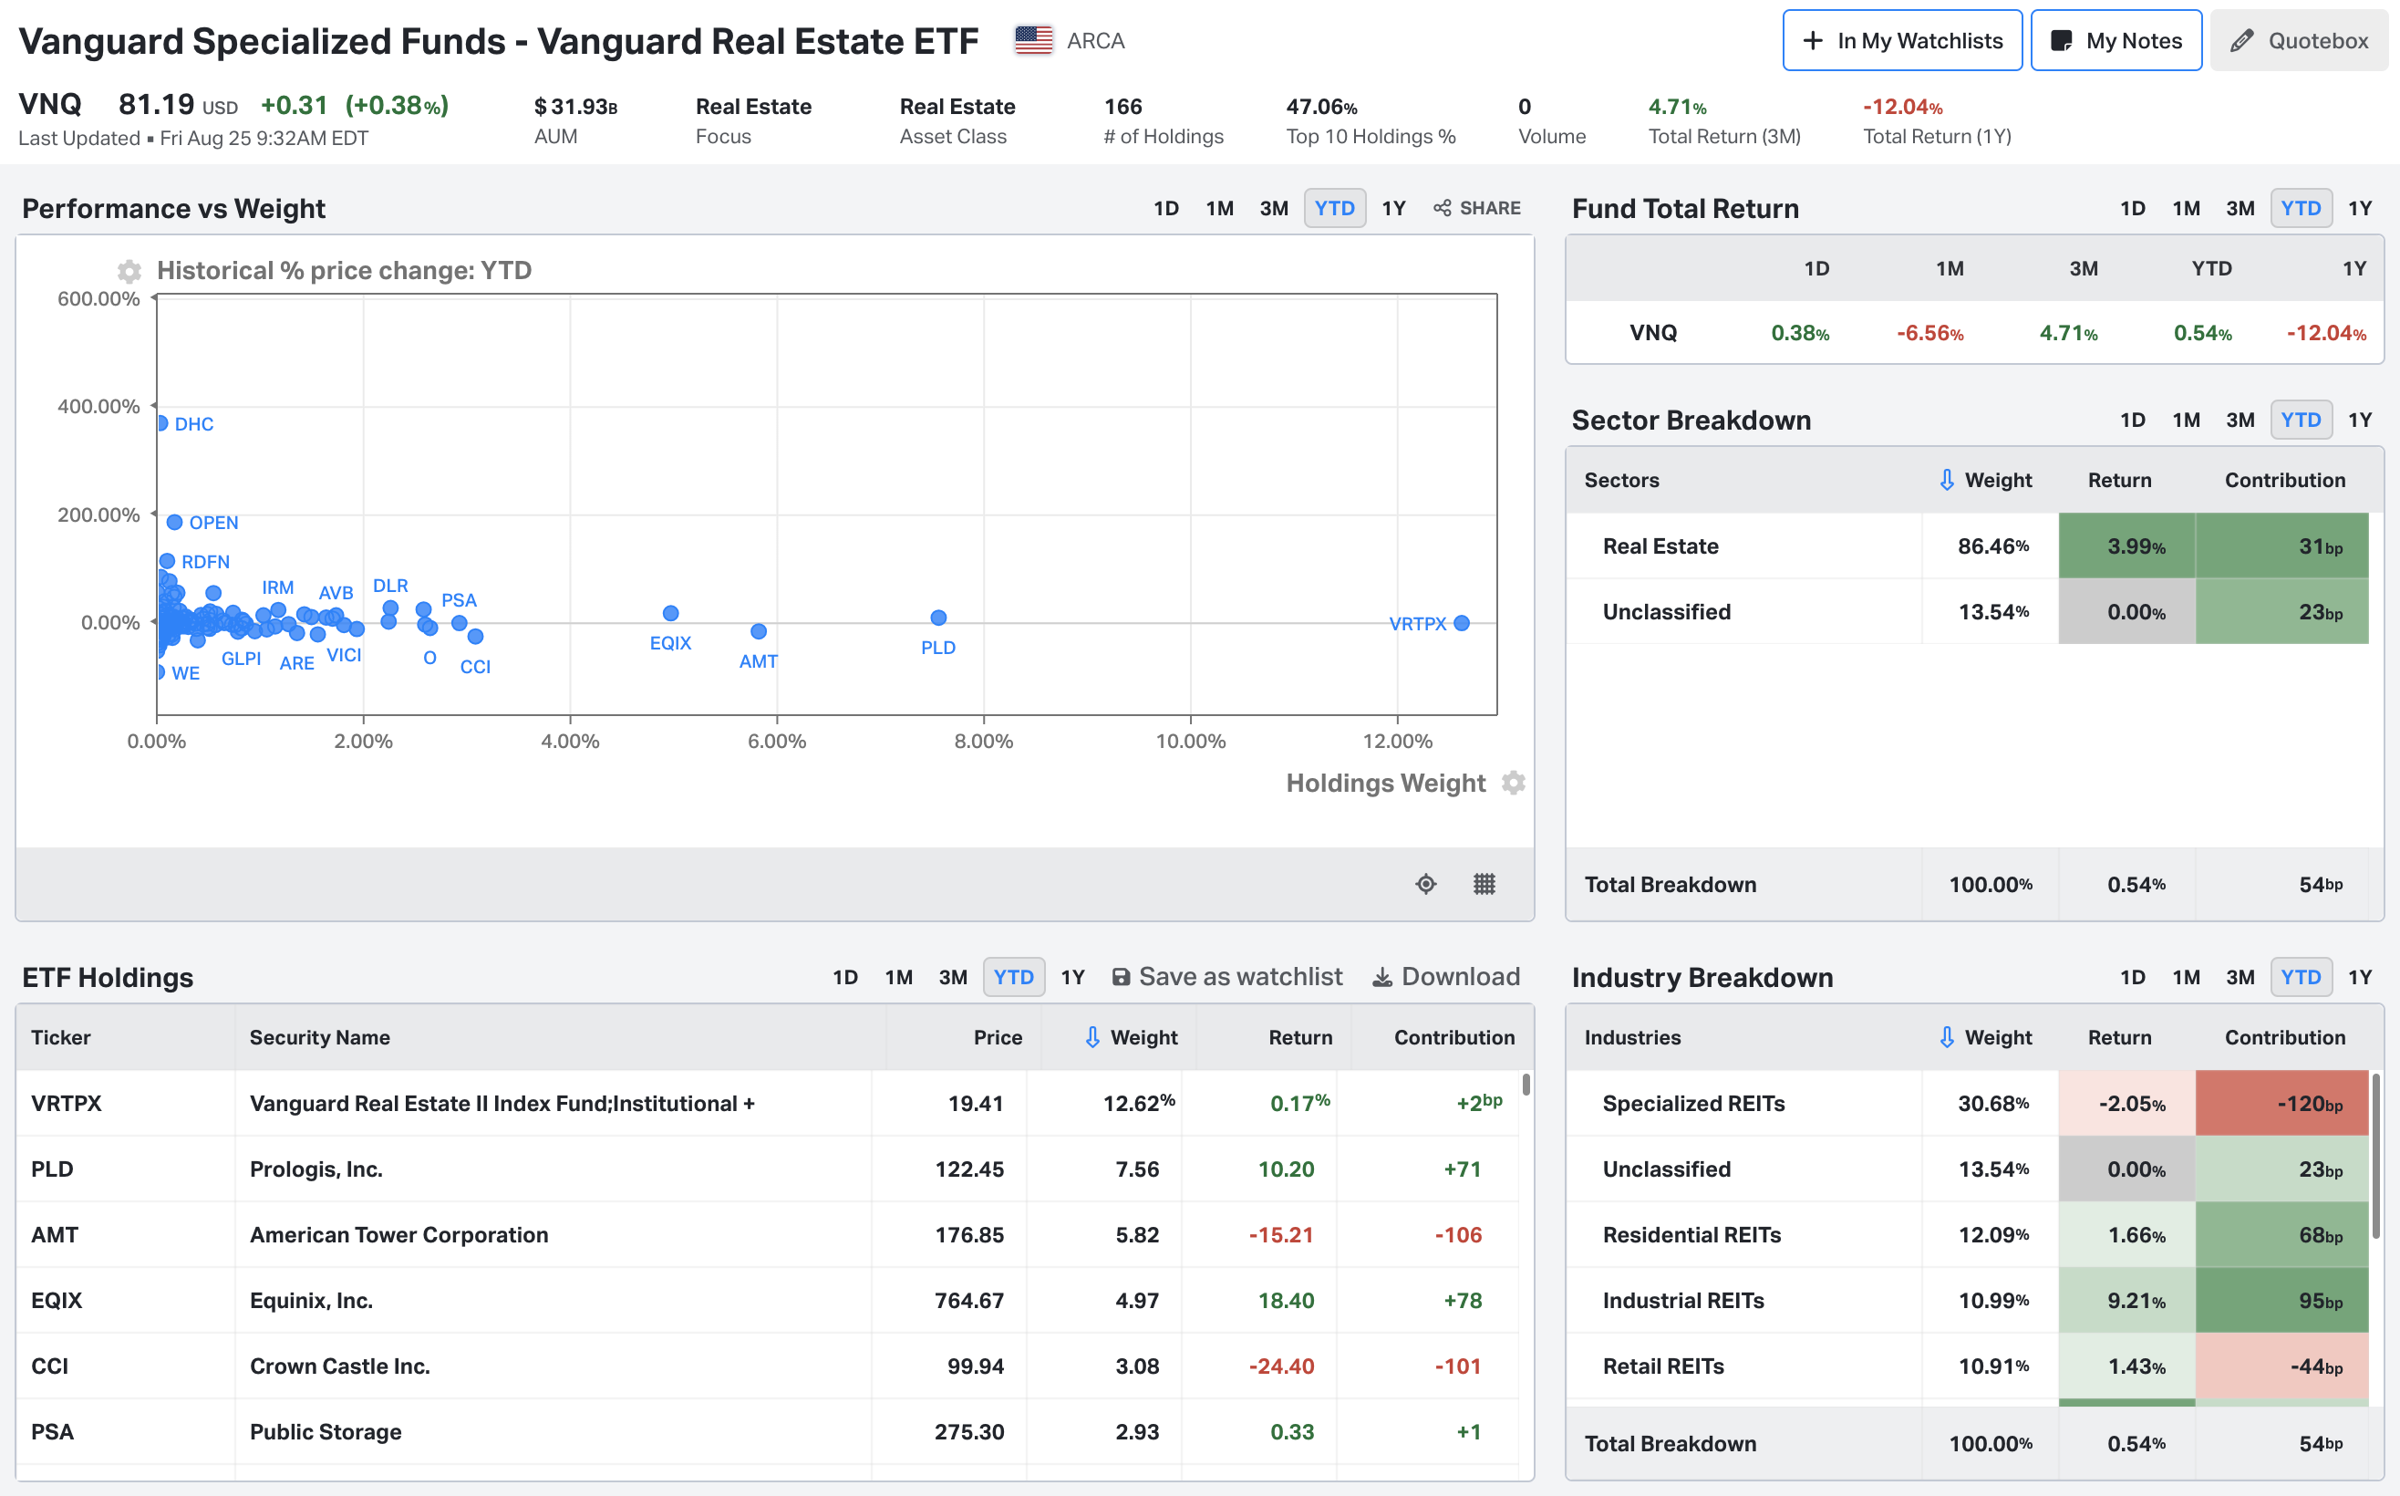
Task: Set Fund Total Return period to YTD
Action: 2300,208
